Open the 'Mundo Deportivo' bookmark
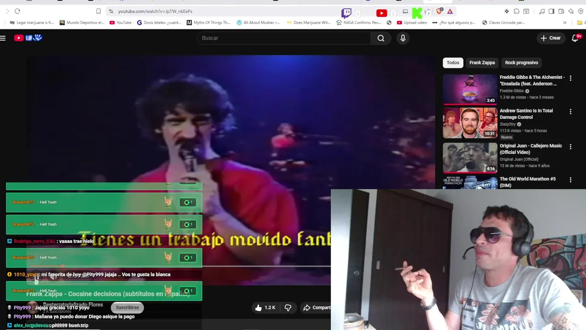 (x=81, y=22)
